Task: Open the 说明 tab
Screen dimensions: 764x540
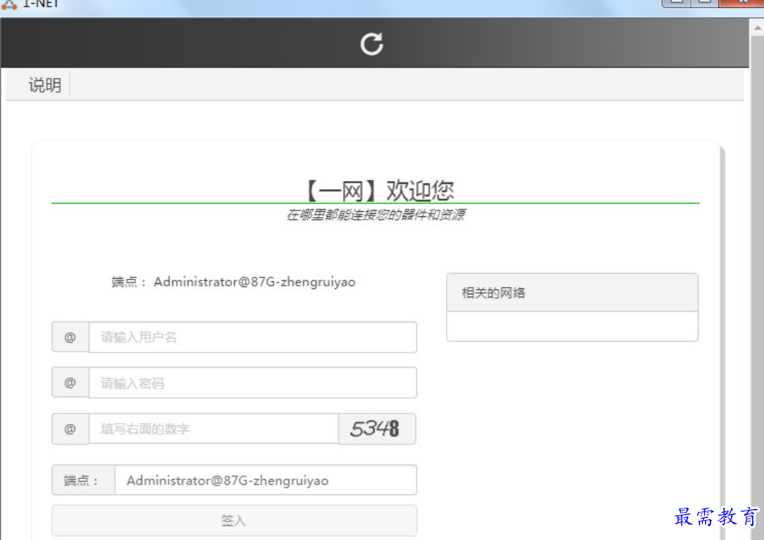Action: click(45, 85)
